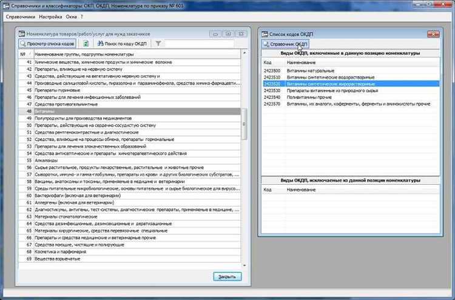The height and width of the screenshot is (300, 455).
Task: Maximize the nomenclature child window
Action: [228, 34]
